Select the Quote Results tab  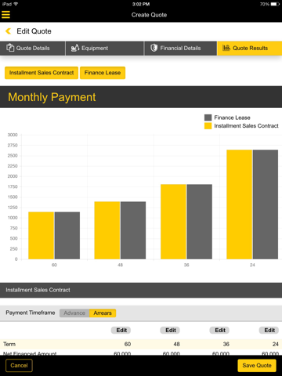pos(249,48)
